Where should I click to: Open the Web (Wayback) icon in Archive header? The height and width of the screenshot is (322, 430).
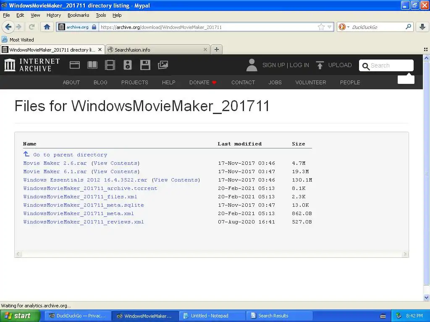75,65
